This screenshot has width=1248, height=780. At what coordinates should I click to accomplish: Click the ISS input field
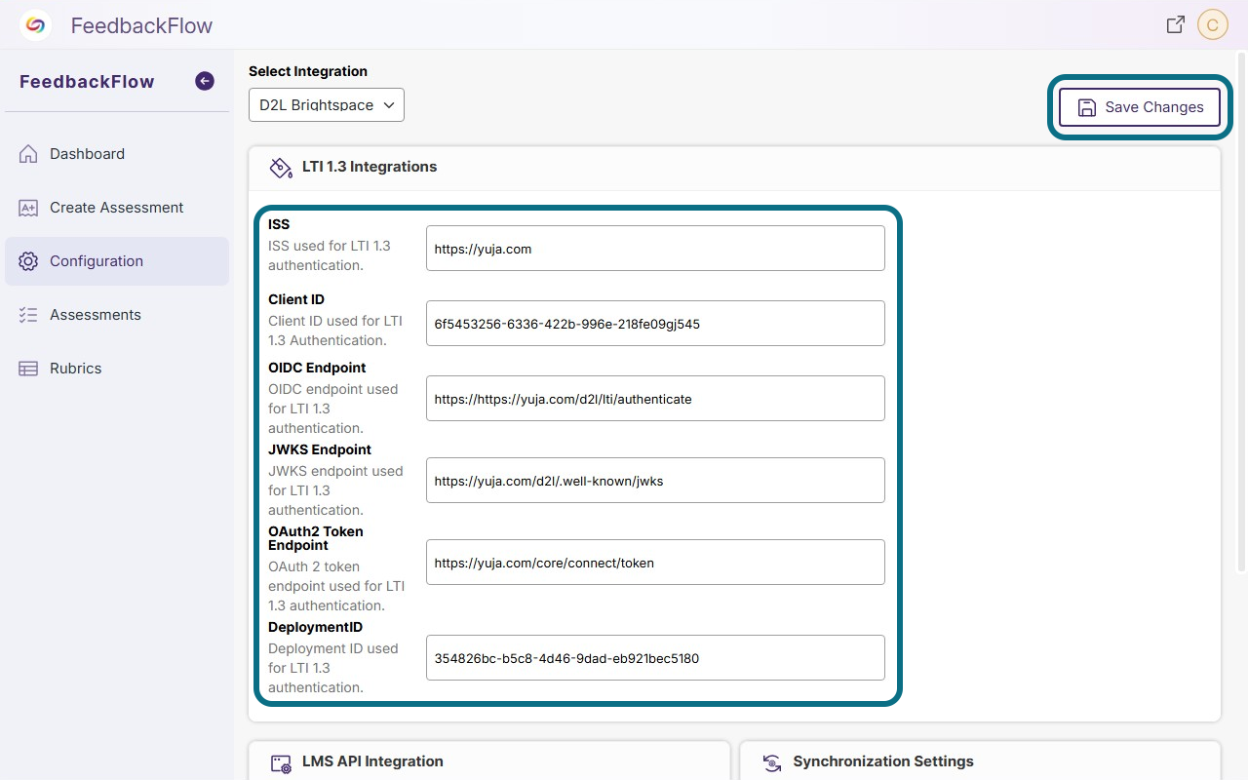point(655,249)
